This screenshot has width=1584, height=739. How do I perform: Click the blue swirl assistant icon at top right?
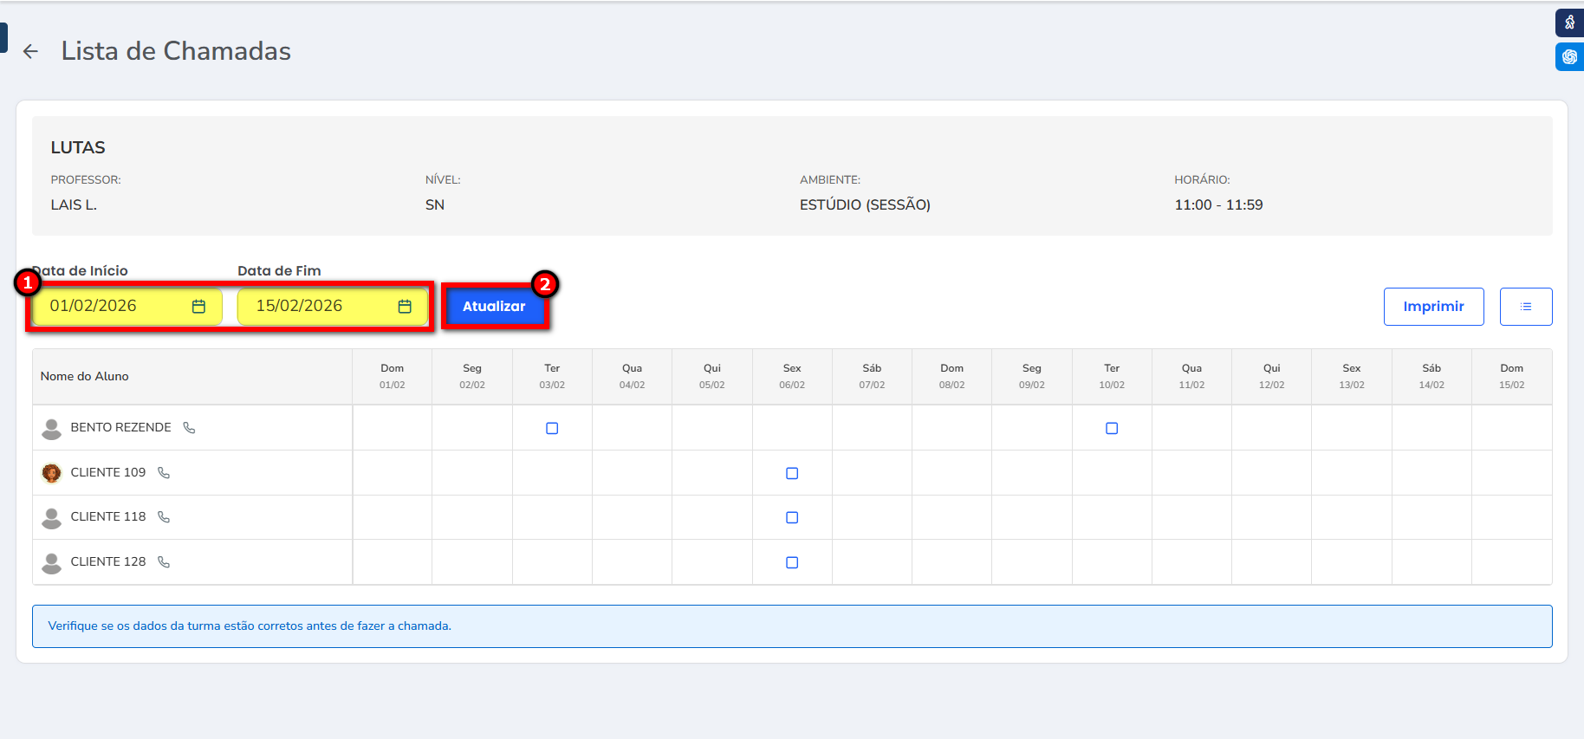[1569, 57]
